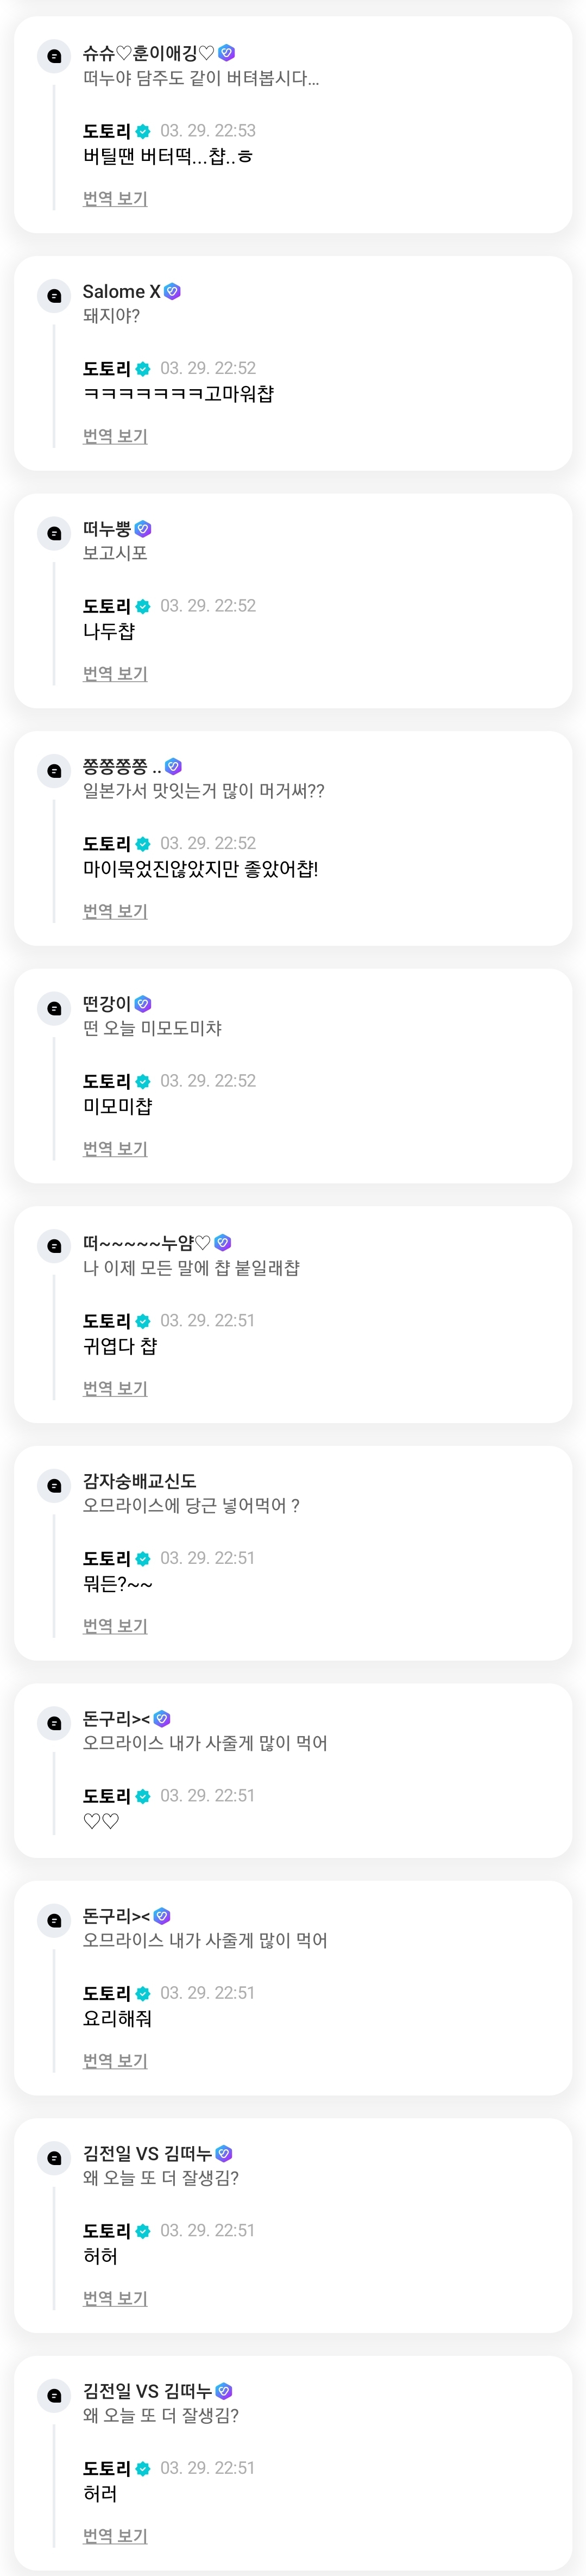The height and width of the screenshot is (2576, 586).
Task: Click the membership badge next to 떤강이
Action: 143,1003
